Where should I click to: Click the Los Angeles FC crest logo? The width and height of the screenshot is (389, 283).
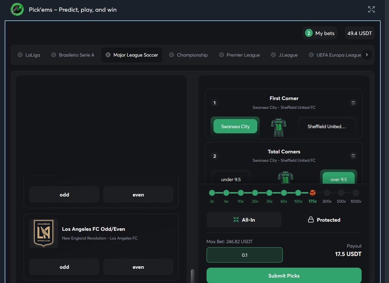pos(44,233)
